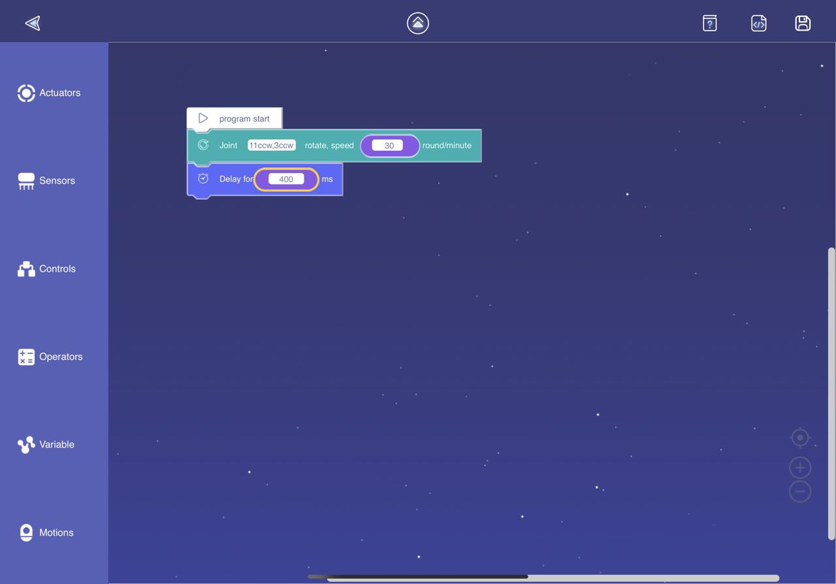Zoom in with the plus icon
The height and width of the screenshot is (584, 836).
coord(800,468)
